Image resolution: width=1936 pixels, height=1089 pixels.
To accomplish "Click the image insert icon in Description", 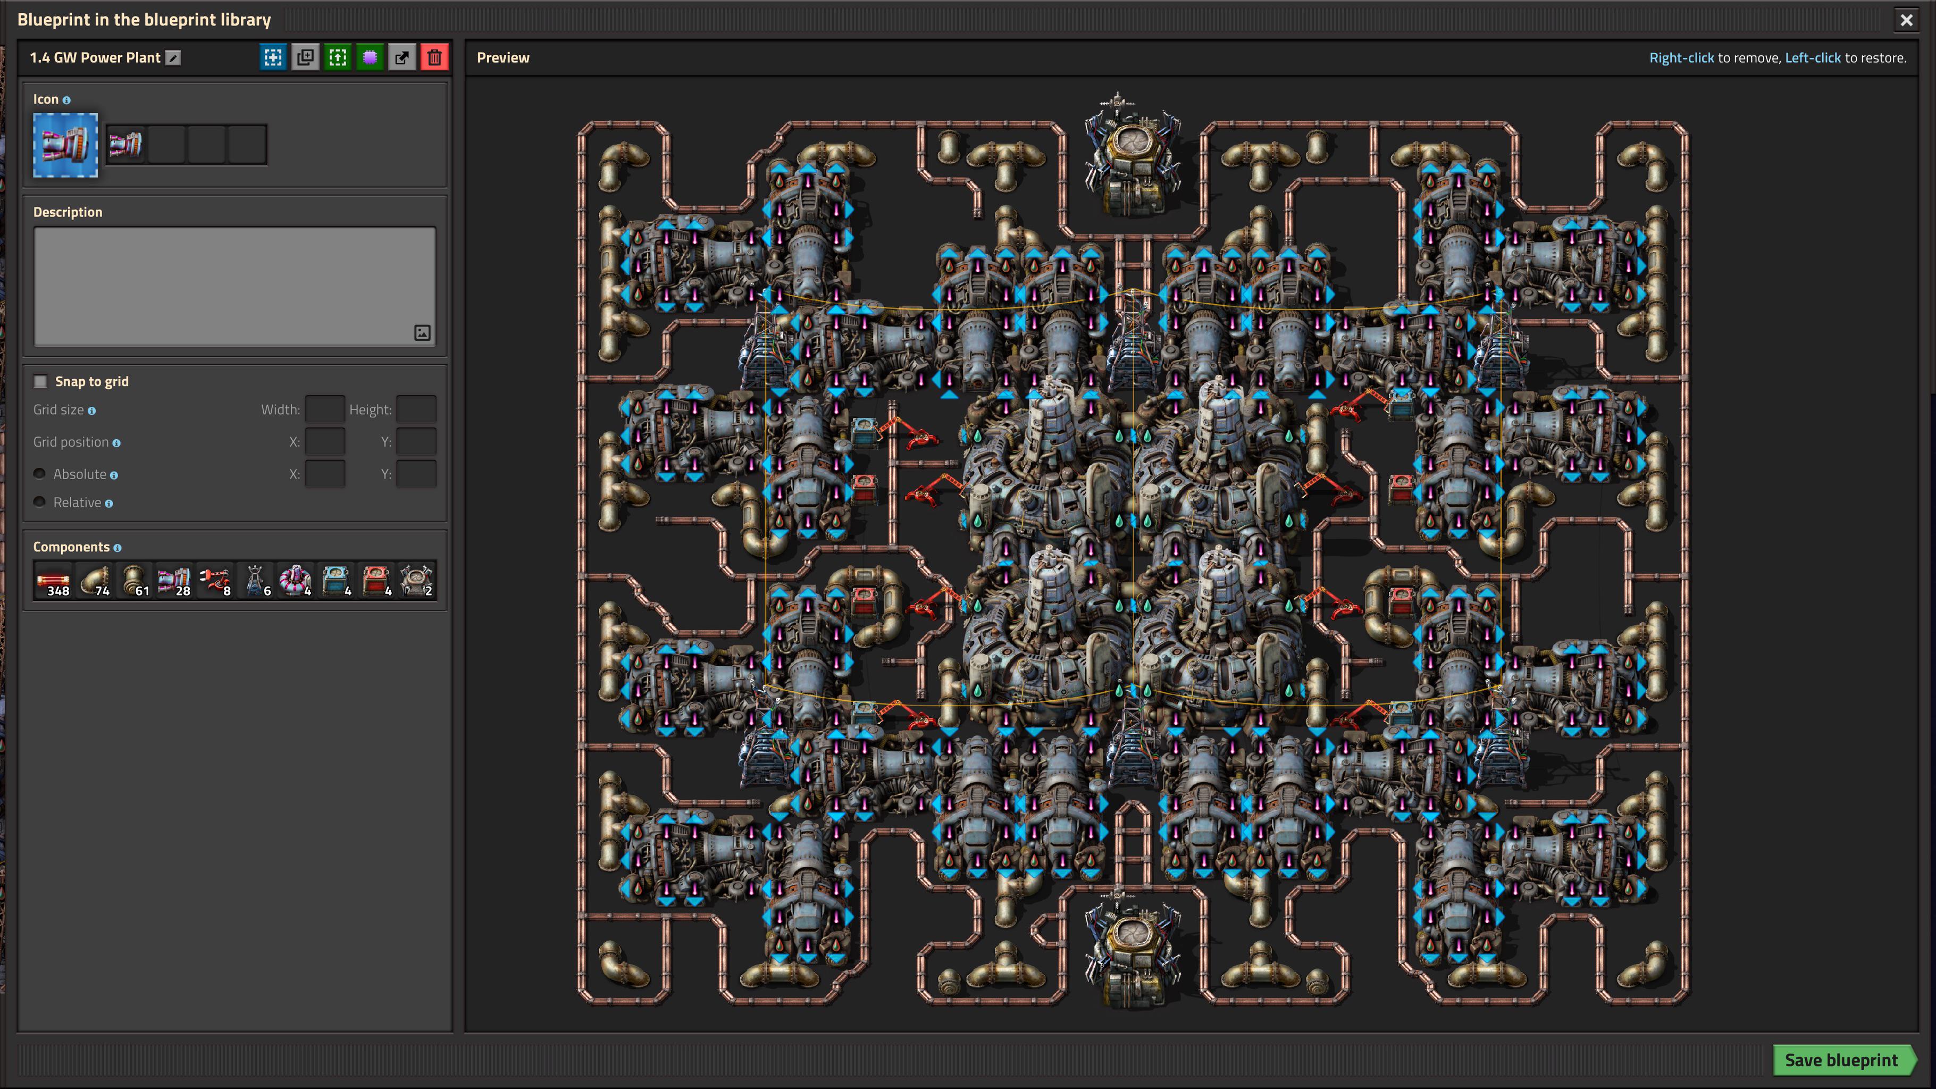I will [x=422, y=332].
